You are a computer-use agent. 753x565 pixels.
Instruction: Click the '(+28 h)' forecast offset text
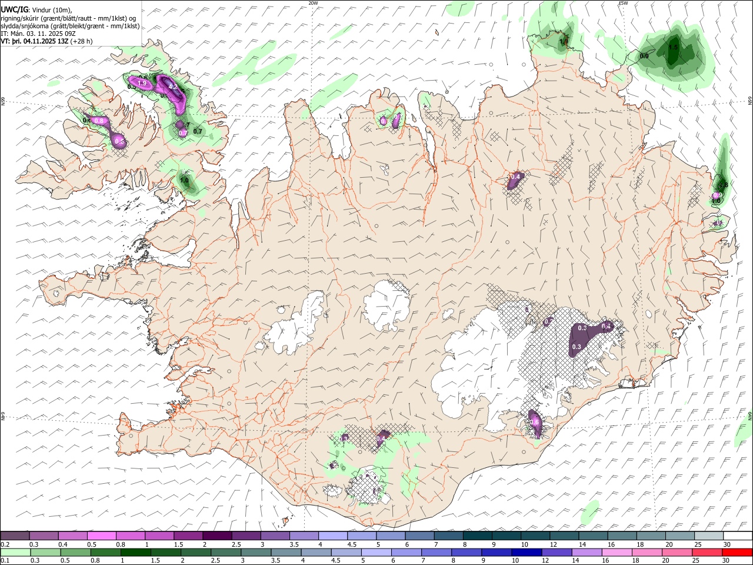82,41
